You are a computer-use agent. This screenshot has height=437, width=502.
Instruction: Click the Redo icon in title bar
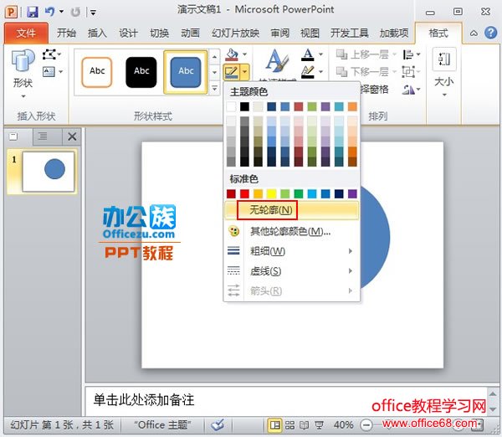tap(75, 13)
